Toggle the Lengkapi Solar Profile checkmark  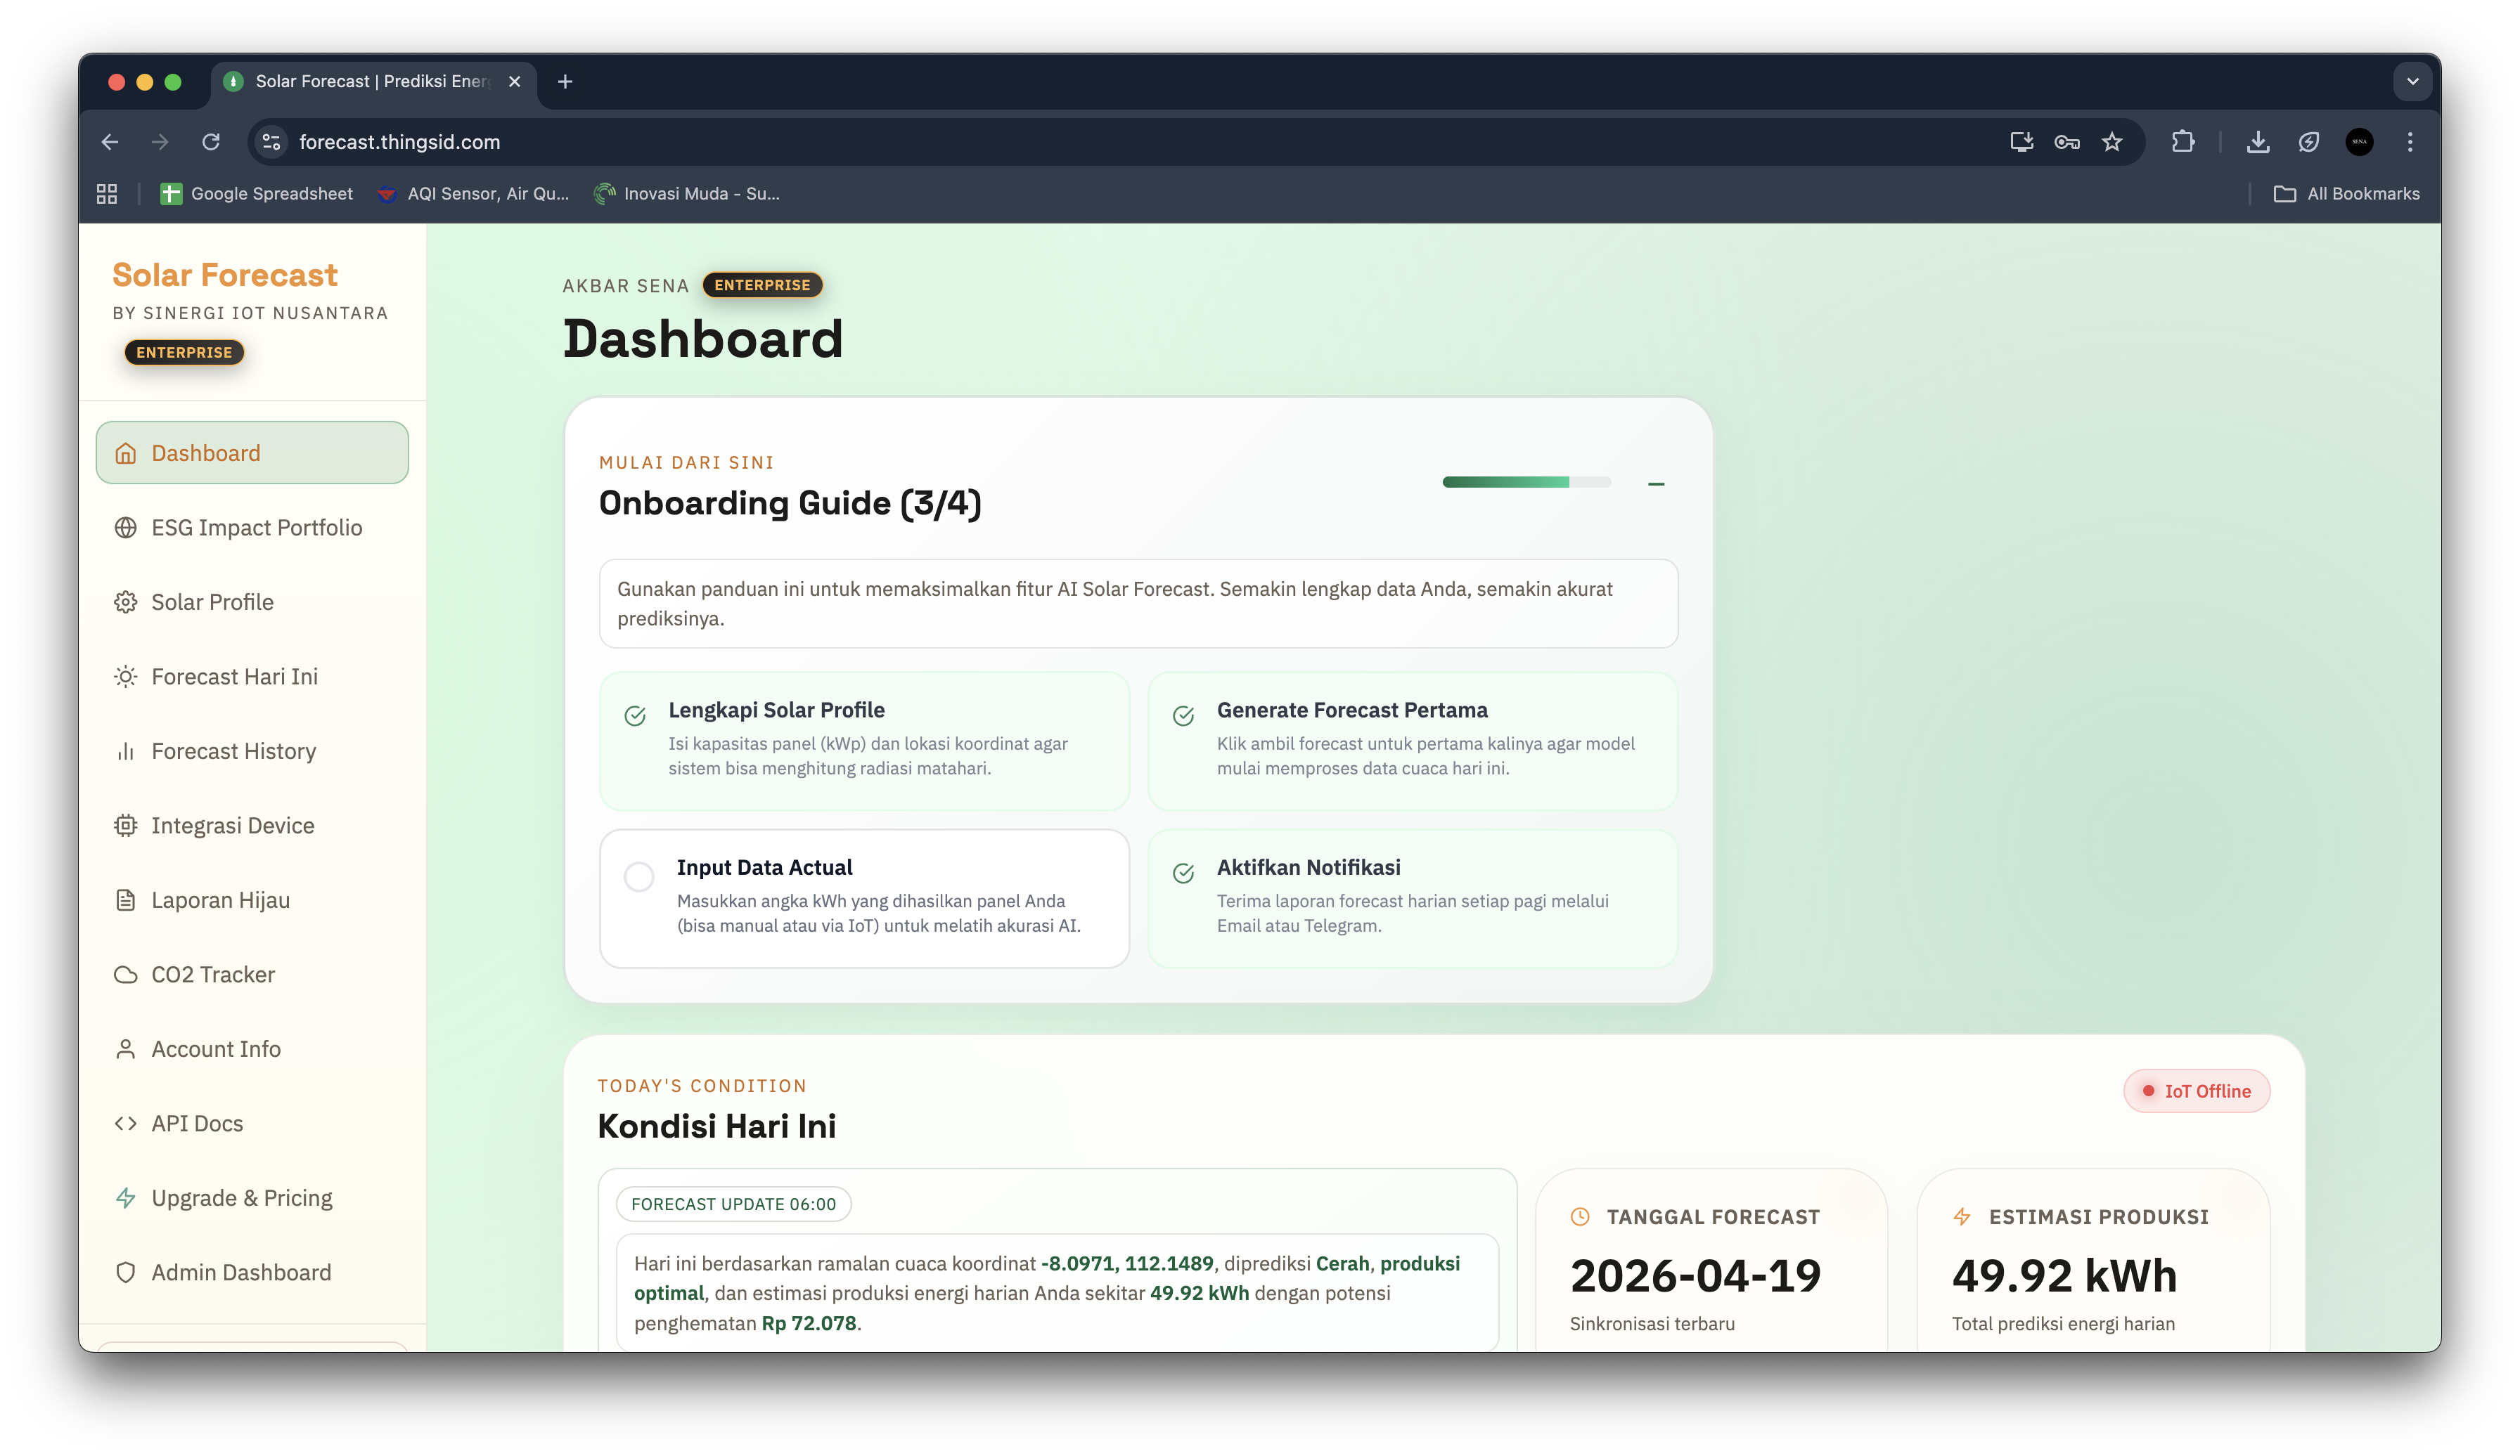635,715
